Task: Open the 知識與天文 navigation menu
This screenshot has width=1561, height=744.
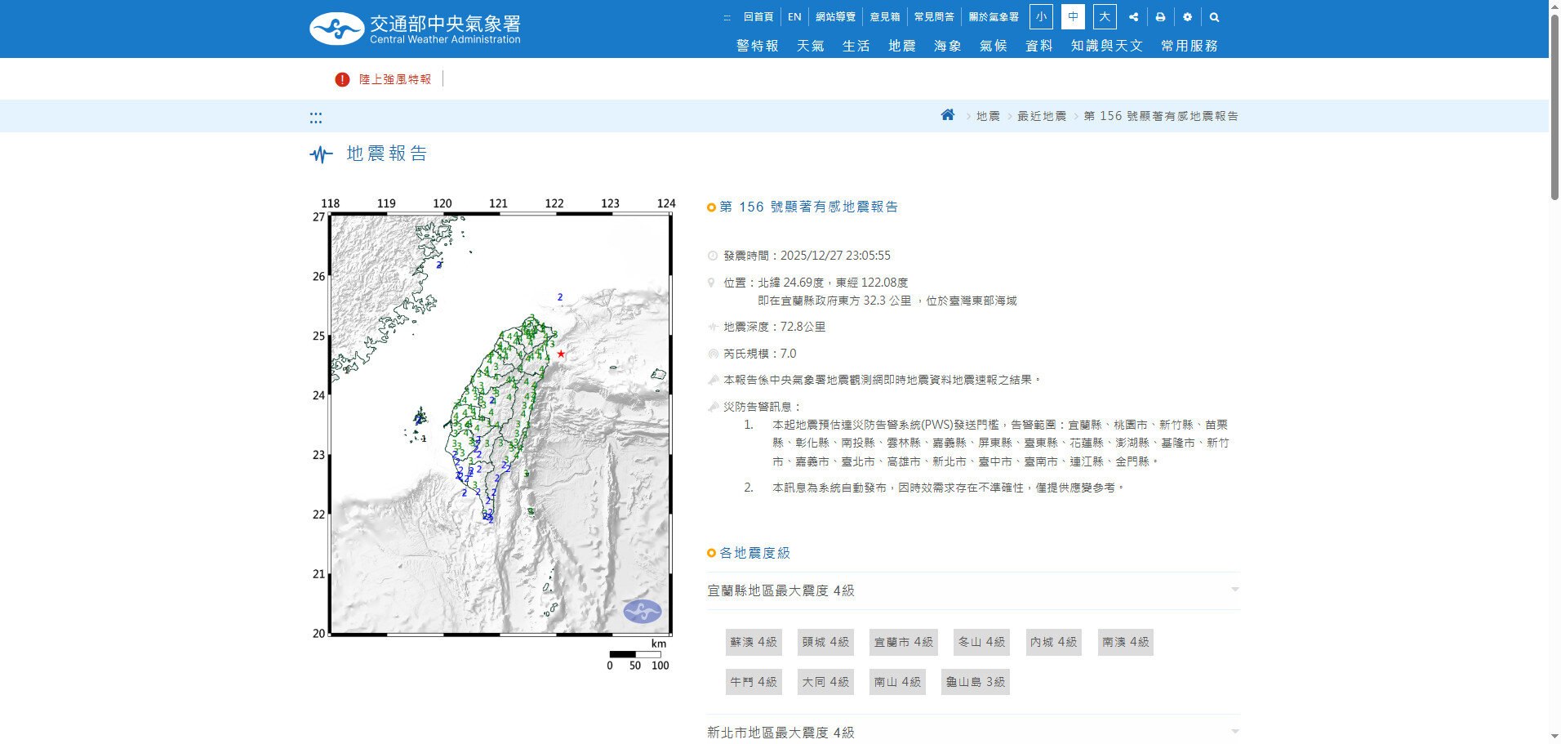Action: tap(1106, 46)
